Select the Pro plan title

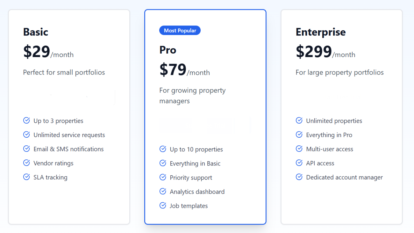(168, 50)
